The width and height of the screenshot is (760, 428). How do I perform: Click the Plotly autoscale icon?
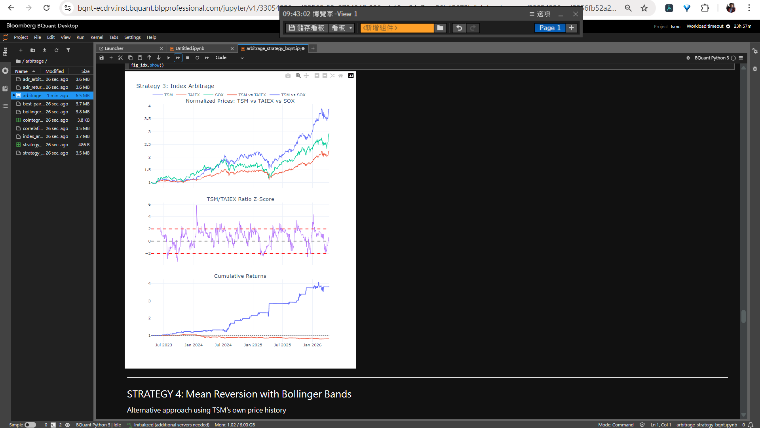332,76
